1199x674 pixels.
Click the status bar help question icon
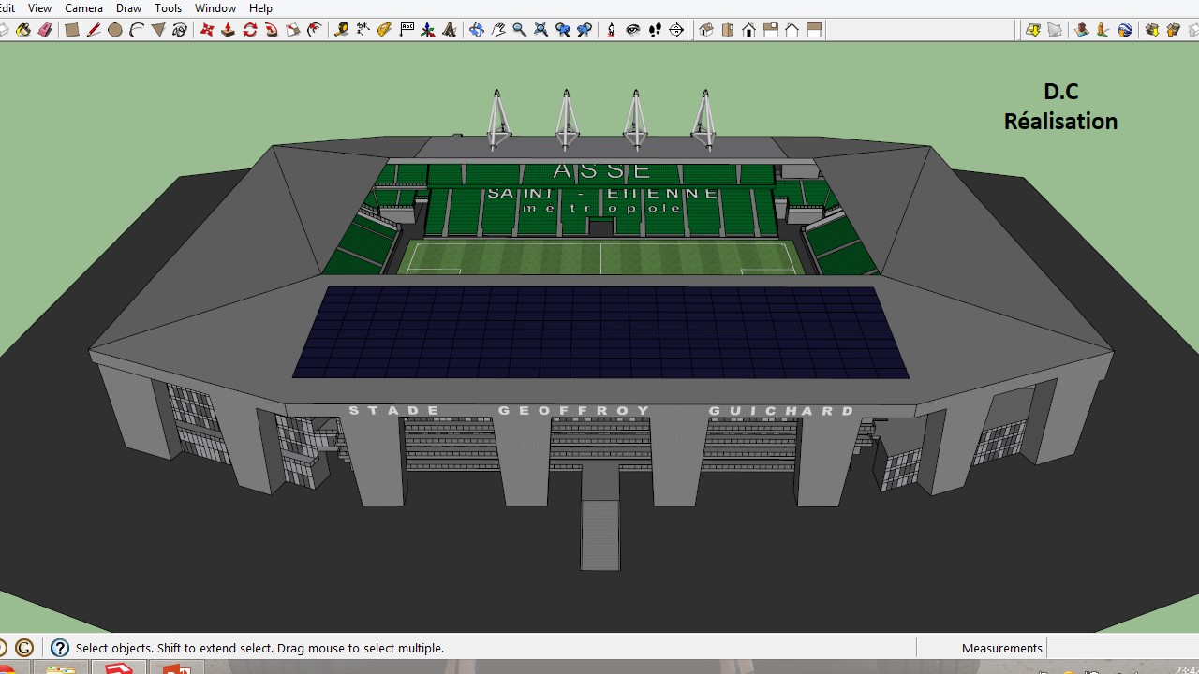pyautogui.click(x=60, y=648)
